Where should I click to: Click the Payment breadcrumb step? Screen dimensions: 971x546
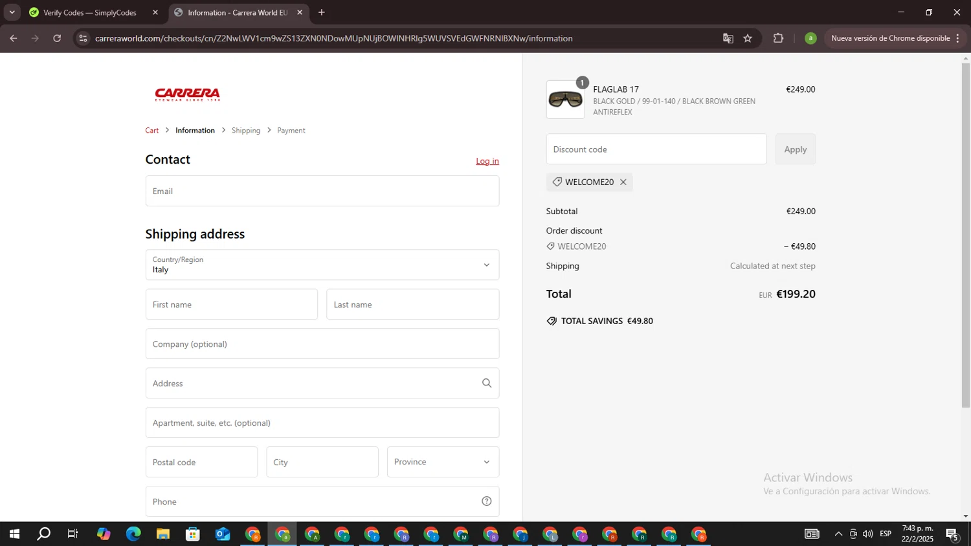(x=291, y=131)
